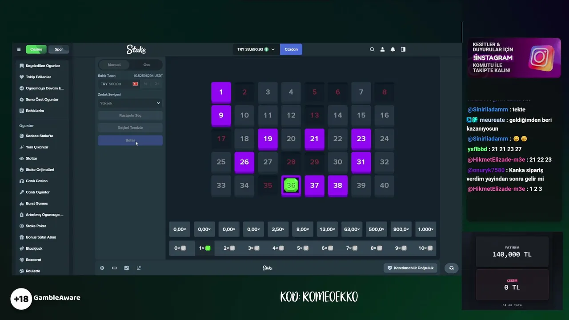The height and width of the screenshot is (320, 569).
Task: Open the notifications bell icon
Action: click(x=393, y=49)
